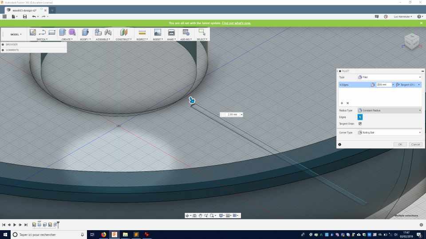Open the data panel grid icon
The width and height of the screenshot is (426, 239).
pos(4,16)
